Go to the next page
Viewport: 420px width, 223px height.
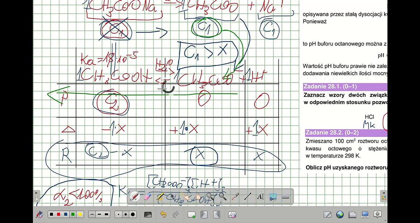coord(216,214)
